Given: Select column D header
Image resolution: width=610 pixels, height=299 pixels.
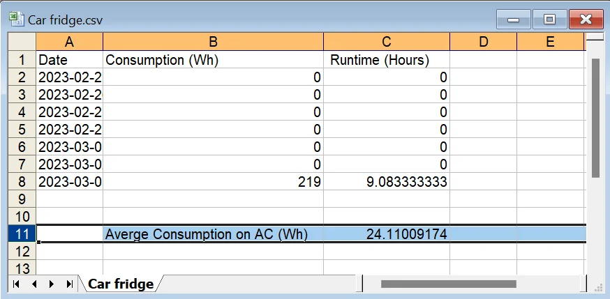Looking at the screenshot, I should pyautogui.click(x=483, y=42).
